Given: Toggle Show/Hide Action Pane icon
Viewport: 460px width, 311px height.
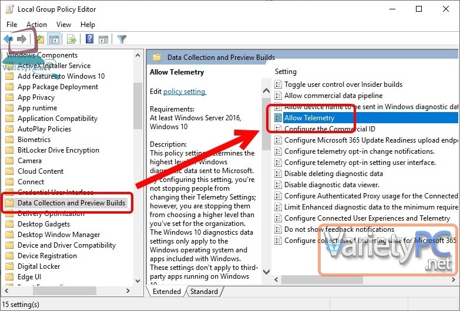Looking at the screenshot, I should pos(103,39).
